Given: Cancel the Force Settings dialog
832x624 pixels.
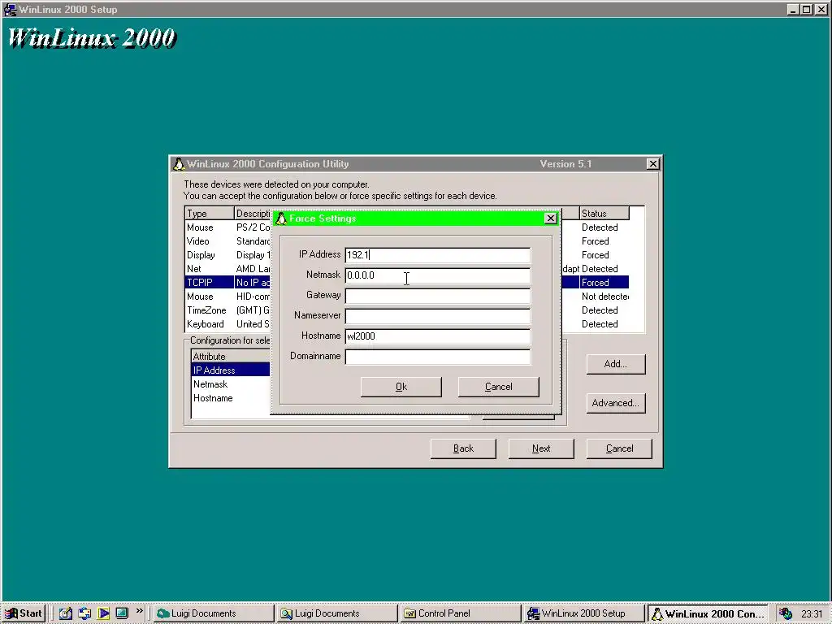Looking at the screenshot, I should pyautogui.click(x=498, y=387).
